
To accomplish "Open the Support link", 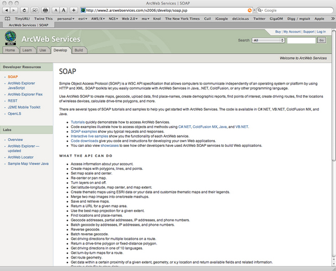I will click(309, 32).
